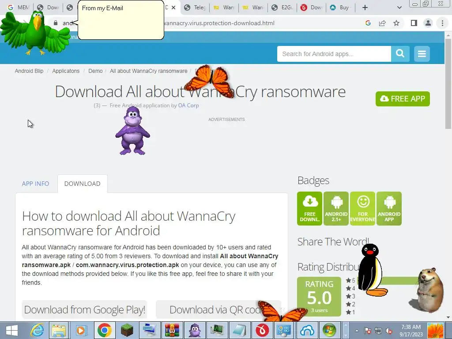Open the On-Screen Keyboard taskbar icon

[x=149, y=330]
